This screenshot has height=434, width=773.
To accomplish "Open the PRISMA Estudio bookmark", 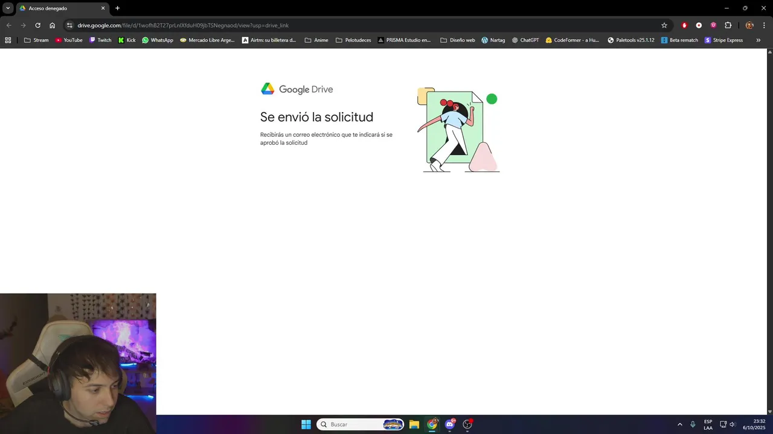I will (405, 40).
